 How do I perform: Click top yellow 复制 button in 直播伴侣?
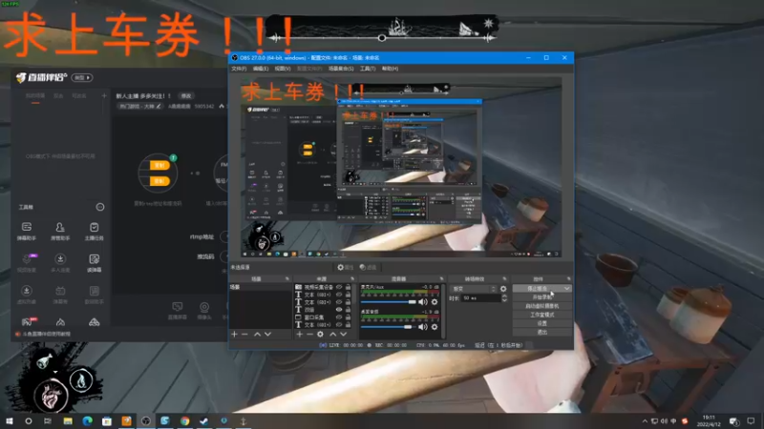click(x=159, y=165)
